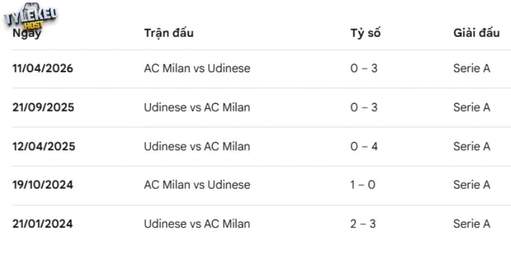Open the AC Milan vs Udinese 19/10/2024 match

tap(197, 185)
